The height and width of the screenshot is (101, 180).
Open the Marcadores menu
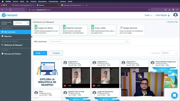[42, 1]
